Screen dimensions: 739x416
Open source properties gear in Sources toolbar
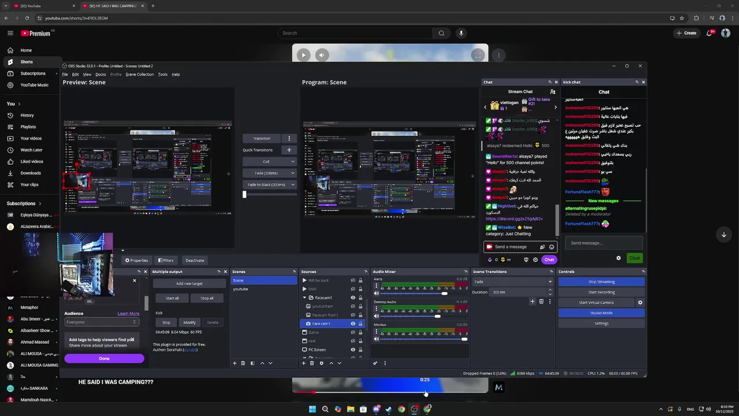pos(322,363)
